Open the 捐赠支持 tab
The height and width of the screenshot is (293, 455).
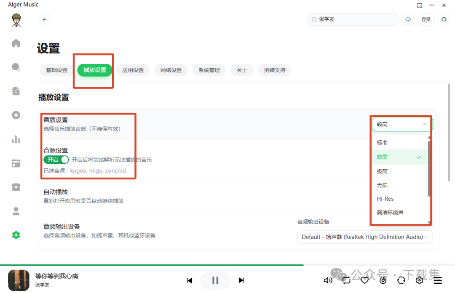[275, 70]
